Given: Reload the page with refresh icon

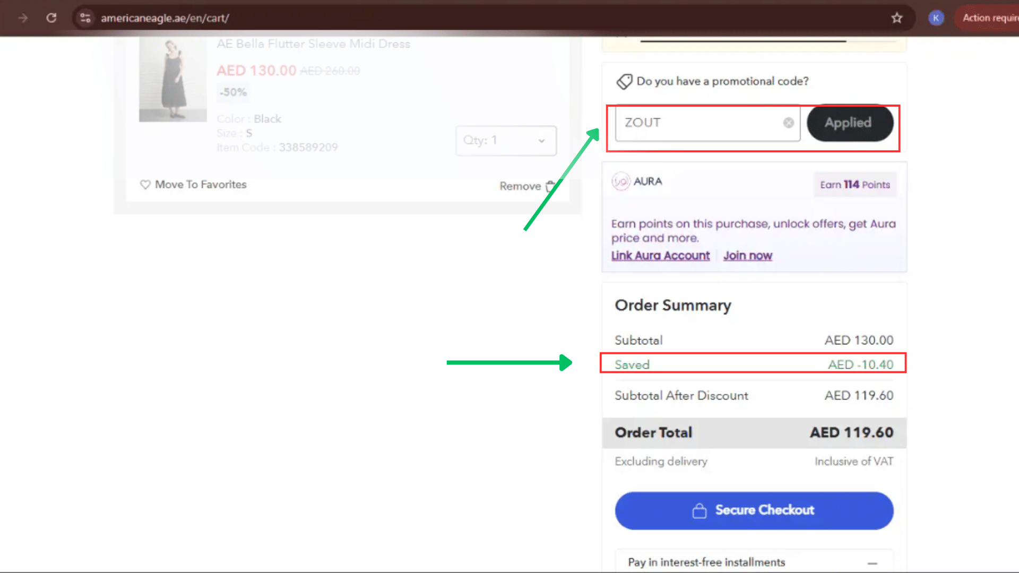Looking at the screenshot, I should coord(51,18).
